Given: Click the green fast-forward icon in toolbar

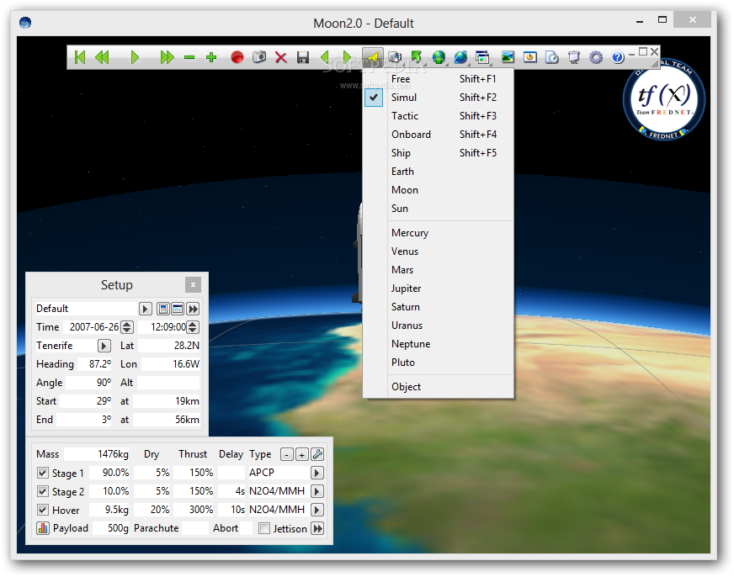Looking at the screenshot, I should 167,57.
